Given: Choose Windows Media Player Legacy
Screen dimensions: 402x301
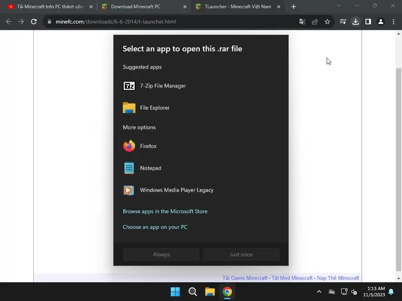Looking at the screenshot, I should click(x=201, y=190).
